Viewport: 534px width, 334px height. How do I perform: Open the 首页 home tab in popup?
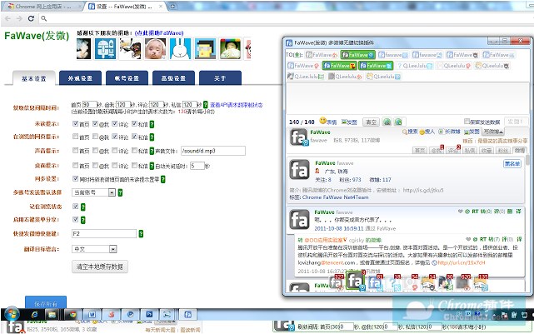[420, 150]
